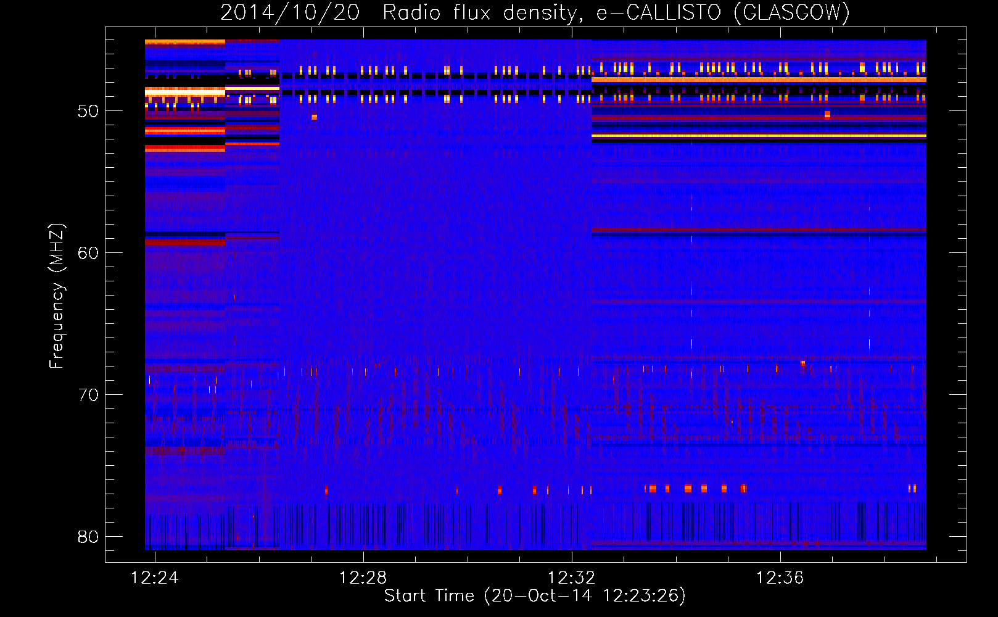
Task: Click the 70 frequency tick label
Action: pyautogui.click(x=88, y=395)
